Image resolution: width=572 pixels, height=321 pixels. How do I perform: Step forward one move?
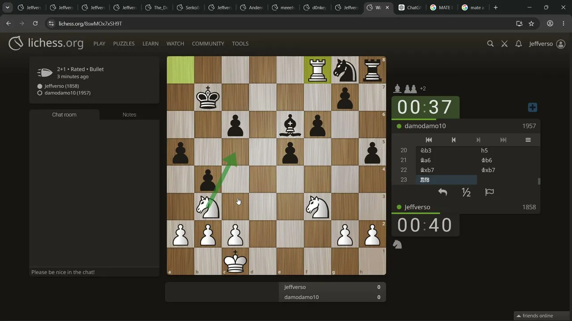click(478, 140)
